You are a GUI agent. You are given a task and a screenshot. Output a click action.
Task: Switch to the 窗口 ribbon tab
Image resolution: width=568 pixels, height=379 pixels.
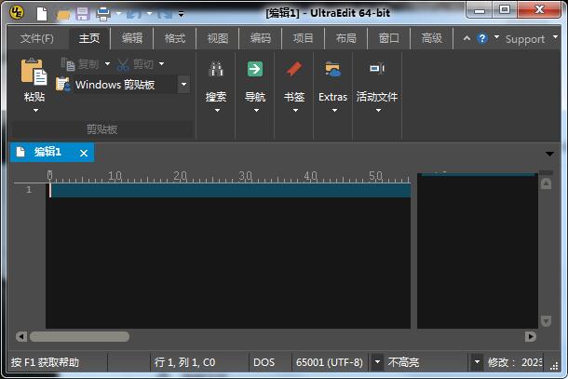(388, 38)
